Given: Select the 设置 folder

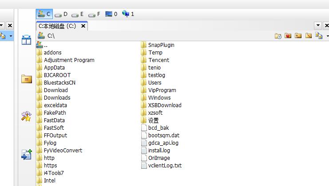Looking at the screenshot, I should (x=150, y=120).
